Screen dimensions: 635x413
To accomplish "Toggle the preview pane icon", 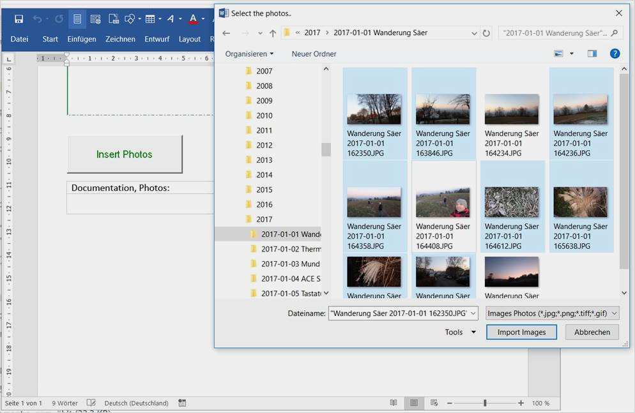I will click(592, 54).
